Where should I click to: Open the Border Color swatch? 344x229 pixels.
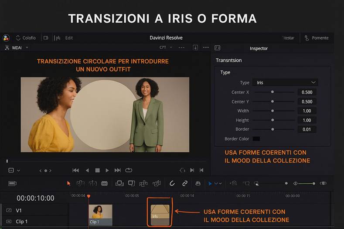point(256,139)
